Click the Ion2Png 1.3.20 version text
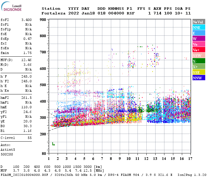 [192, 175]
